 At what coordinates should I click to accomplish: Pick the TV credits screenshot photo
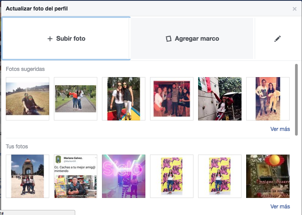point(268,176)
